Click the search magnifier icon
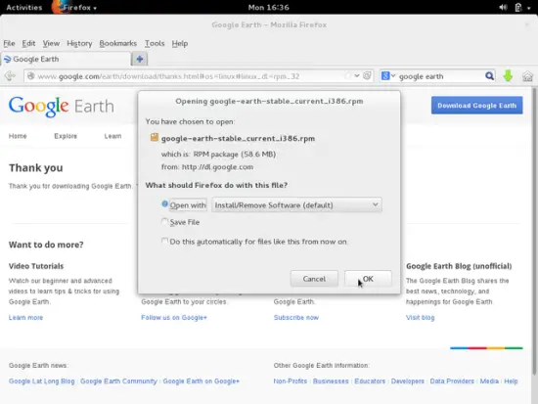 coord(489,76)
